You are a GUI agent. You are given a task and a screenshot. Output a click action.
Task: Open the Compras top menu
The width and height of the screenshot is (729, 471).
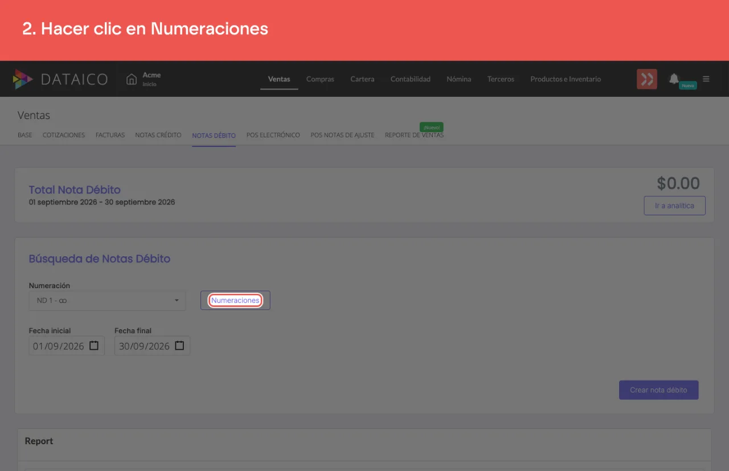point(320,79)
